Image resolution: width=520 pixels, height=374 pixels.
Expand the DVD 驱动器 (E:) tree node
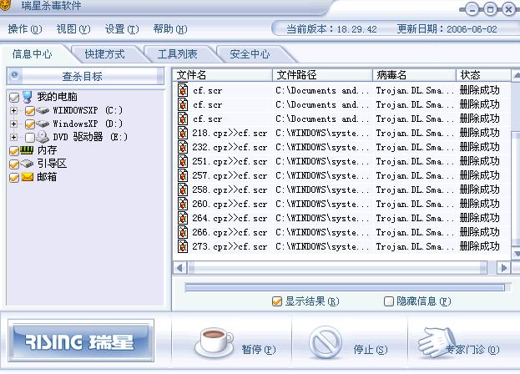point(13,137)
